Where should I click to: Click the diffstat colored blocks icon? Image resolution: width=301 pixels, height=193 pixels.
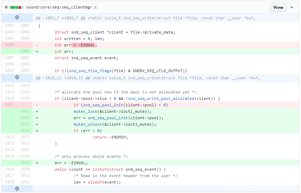pyautogui.click(x=17, y=7)
